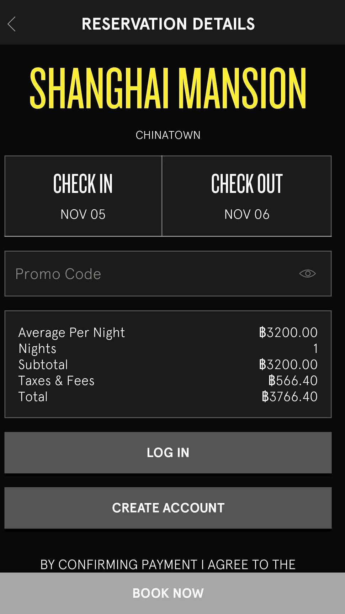Tap the Average Per Night price row
Image resolution: width=345 pixels, height=614 pixels.
click(x=168, y=332)
